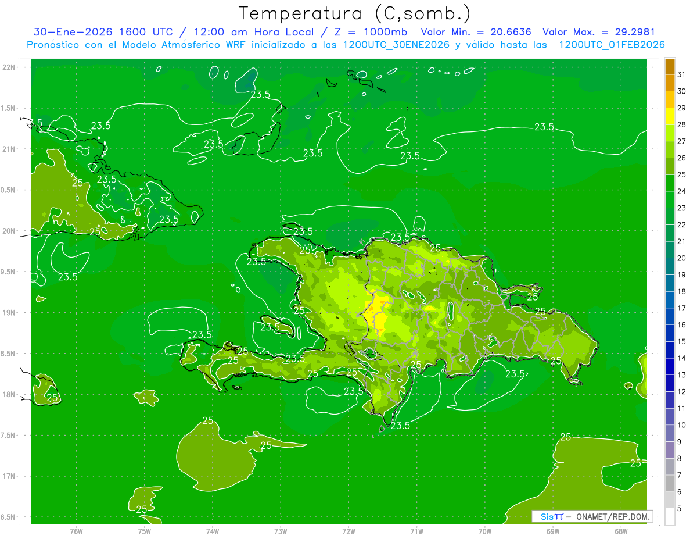Click the "17N" latitude axis label

[9, 476]
